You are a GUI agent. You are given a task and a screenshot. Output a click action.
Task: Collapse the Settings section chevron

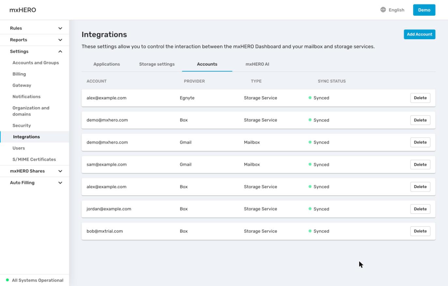point(60,52)
